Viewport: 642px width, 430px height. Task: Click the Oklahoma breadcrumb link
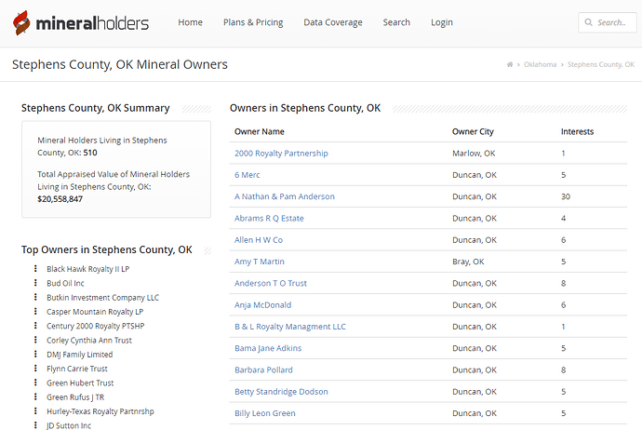coord(540,64)
